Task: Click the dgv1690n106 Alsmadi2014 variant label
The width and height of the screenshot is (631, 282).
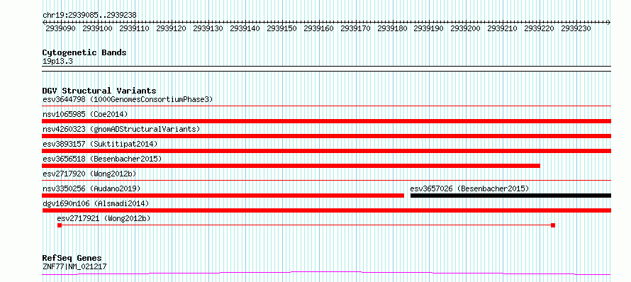Action: 96,203
